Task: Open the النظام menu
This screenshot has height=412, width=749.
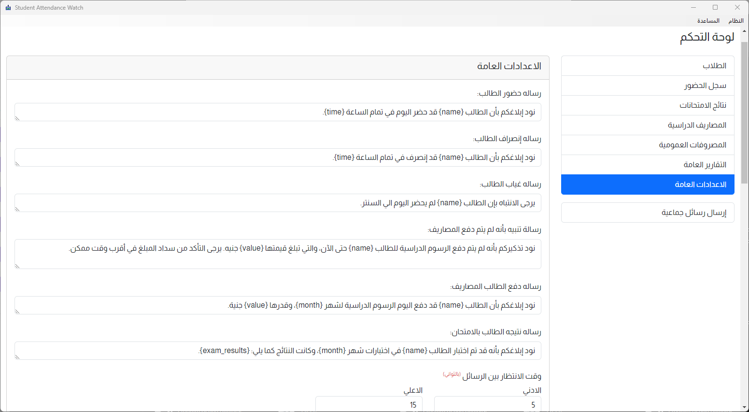Action: point(735,21)
